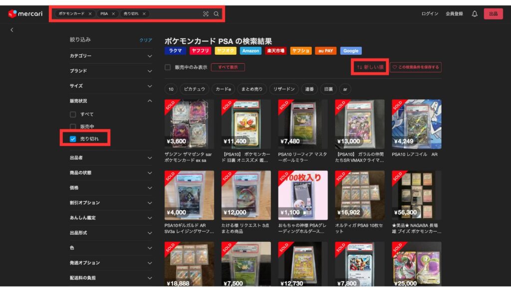Image resolution: width=511 pixels, height=292 pixels.
Task: Open the ¥13,000 ガラルの仲間たち listing
Action: click(360, 124)
